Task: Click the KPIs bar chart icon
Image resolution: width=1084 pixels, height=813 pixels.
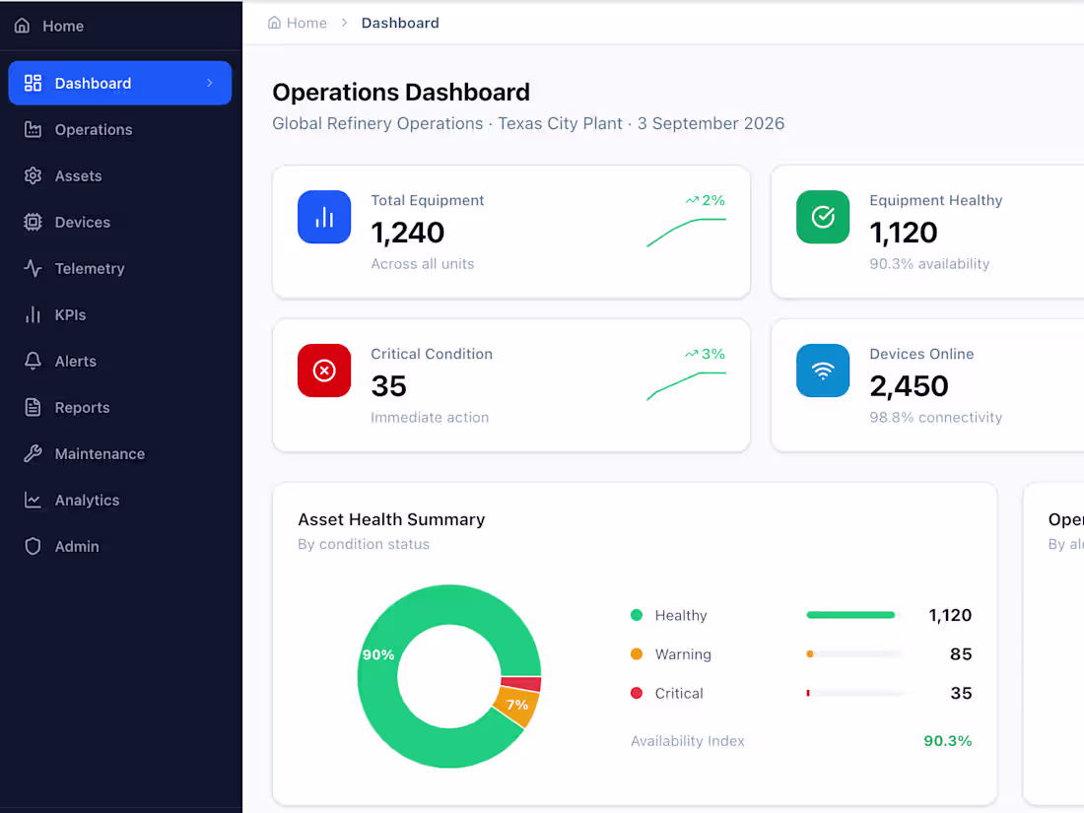Action: pos(33,314)
